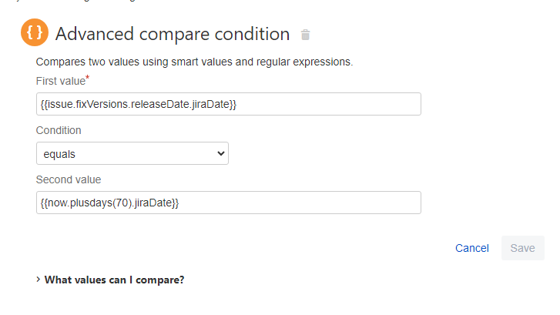Click the Second value field label
This screenshot has height=315, width=560.
(x=69, y=179)
